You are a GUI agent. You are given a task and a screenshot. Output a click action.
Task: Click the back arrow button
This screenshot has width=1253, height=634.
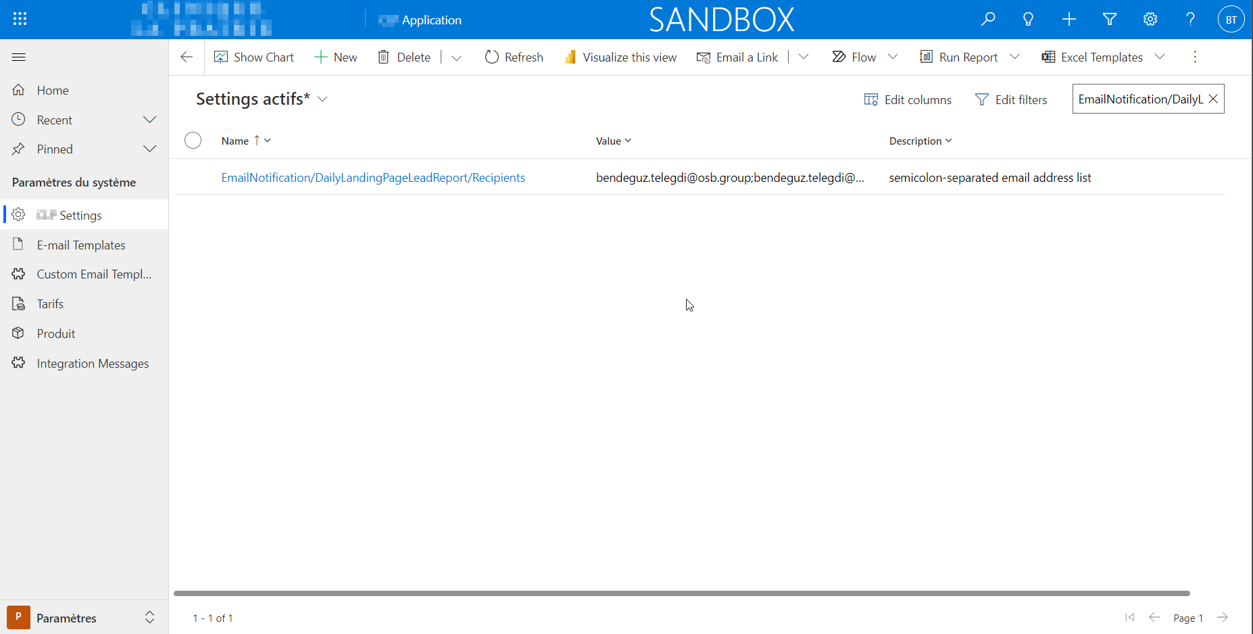click(187, 57)
